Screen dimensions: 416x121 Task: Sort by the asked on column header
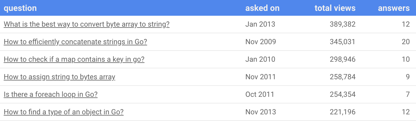tap(262, 8)
